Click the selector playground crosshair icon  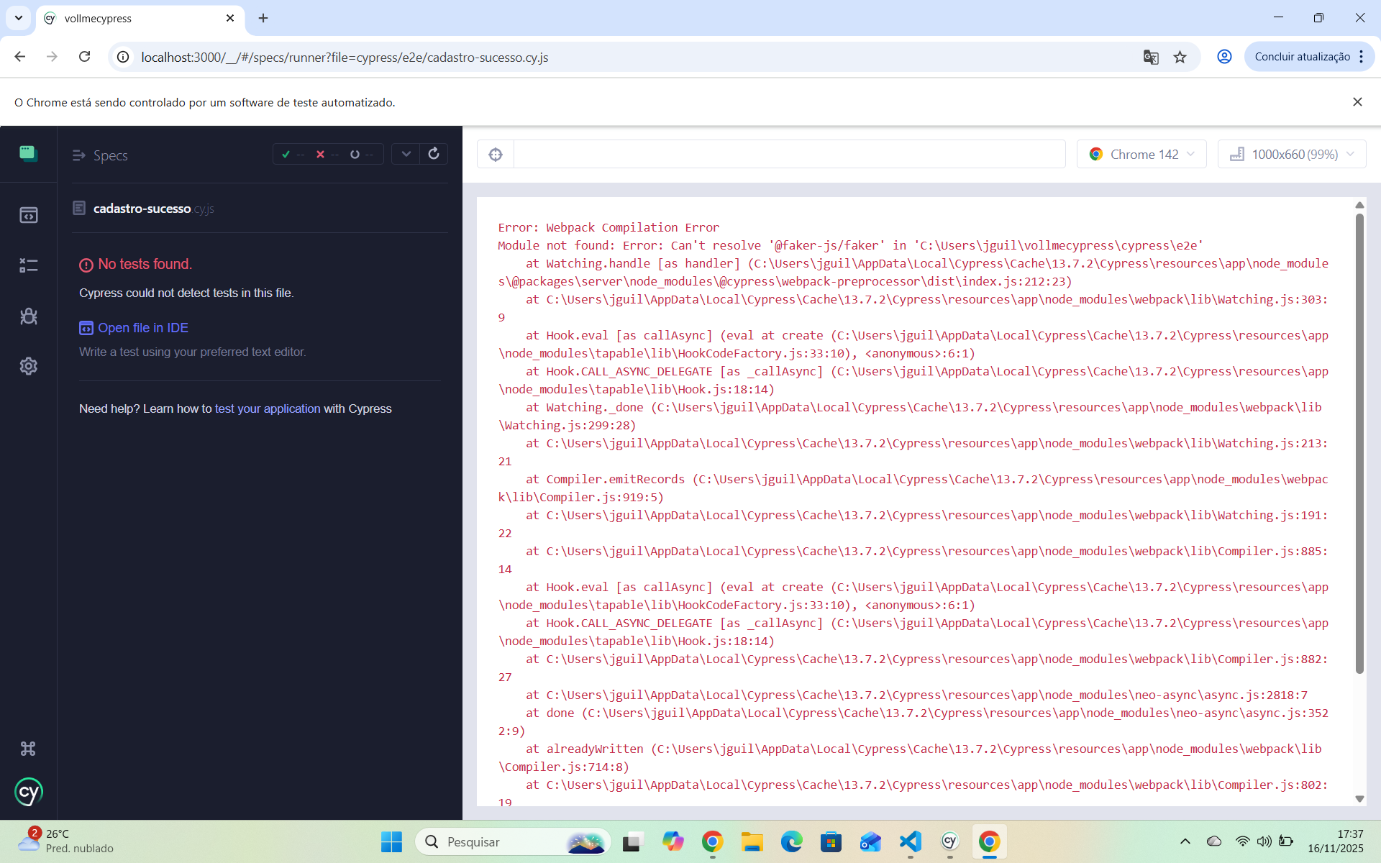tap(496, 155)
